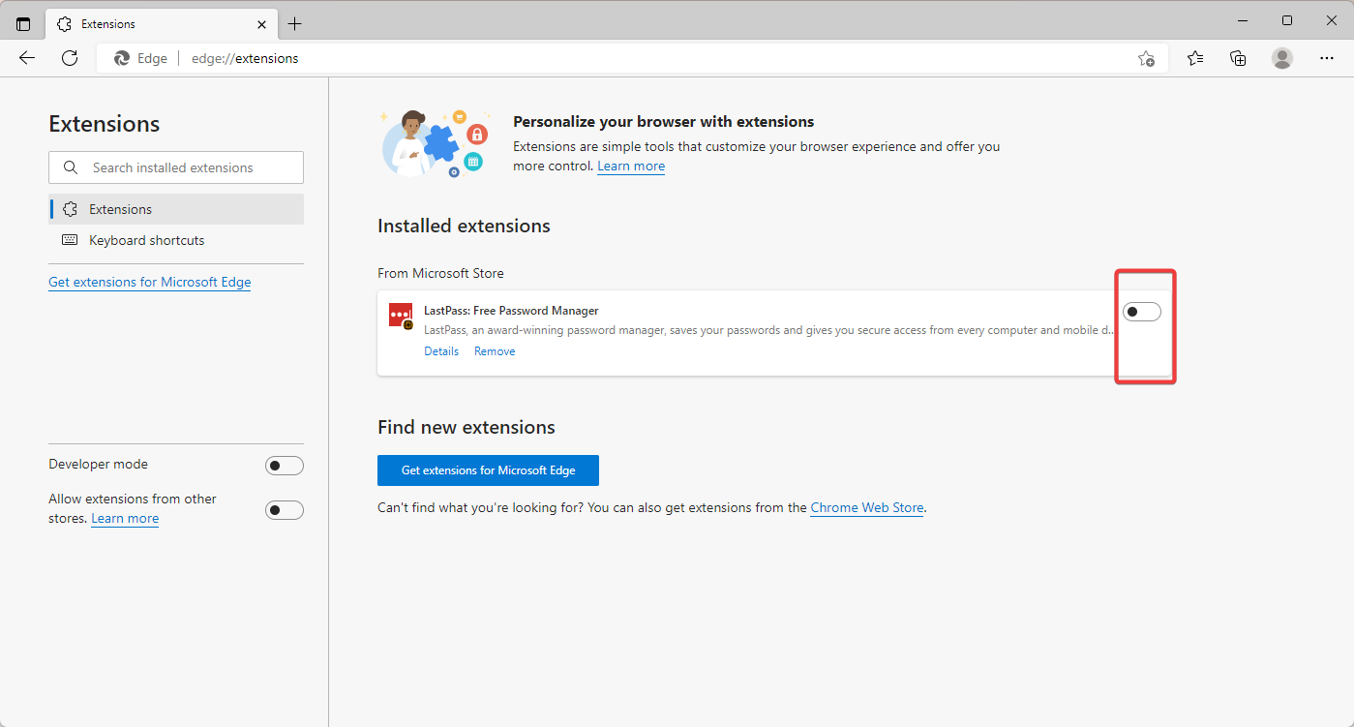This screenshot has height=727, width=1354.
Task: Close the Extensions tab
Action: click(x=262, y=23)
